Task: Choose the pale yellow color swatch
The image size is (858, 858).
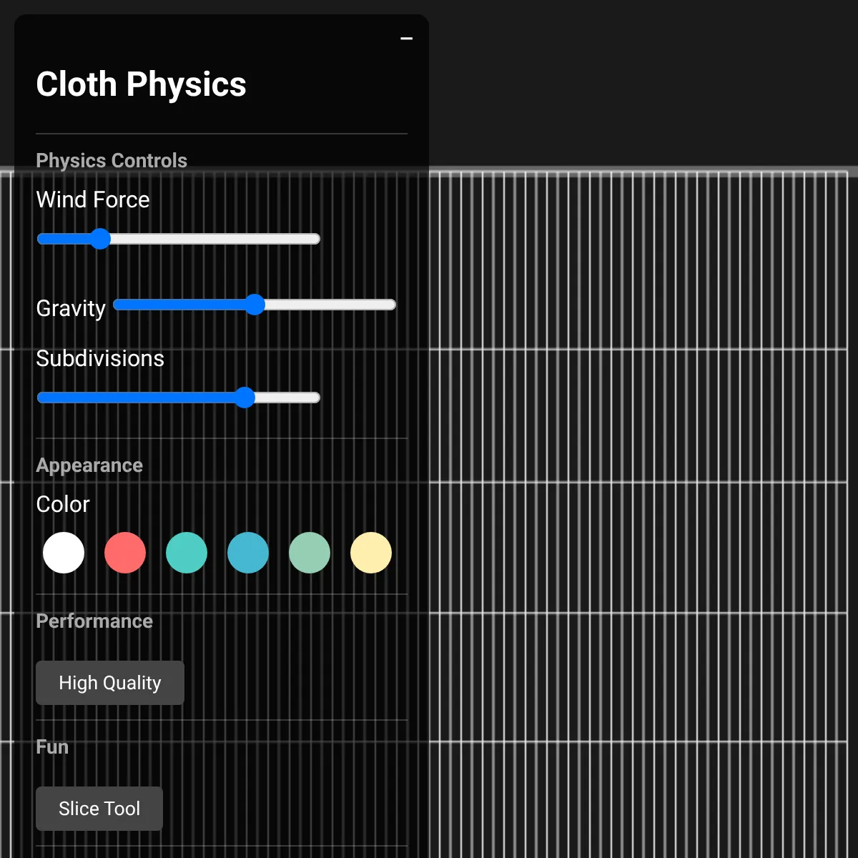Action: (371, 553)
